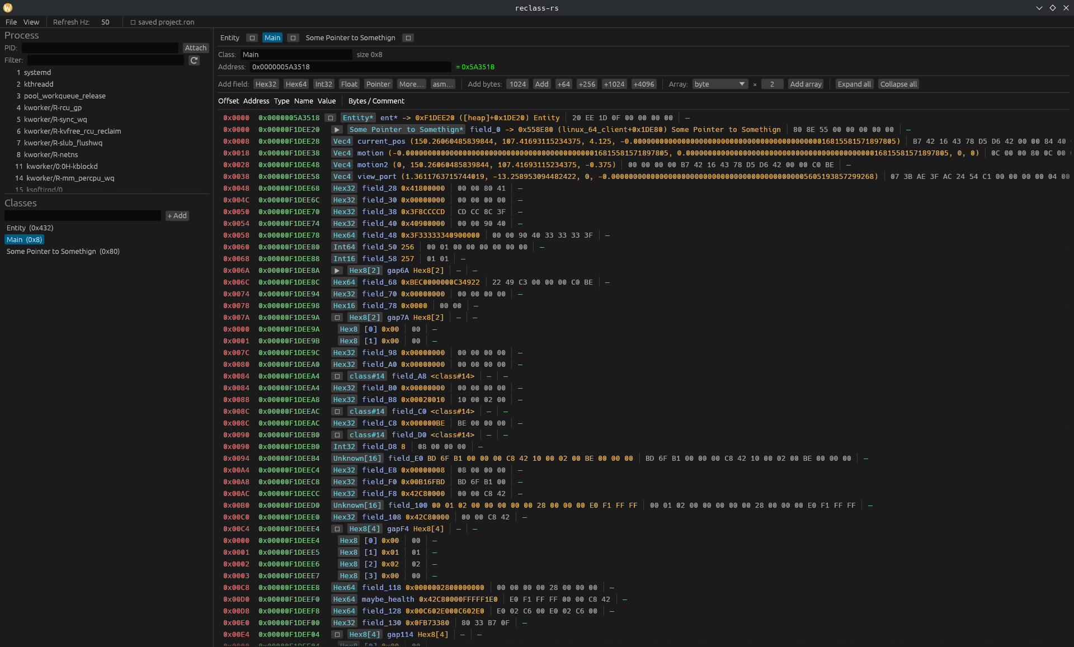Open the View menu
1074x647 pixels.
31,22
